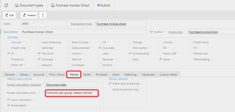The width and height of the screenshot is (235, 112).
Task: Toggle the Author checkbox
Action: (x=151, y=32)
